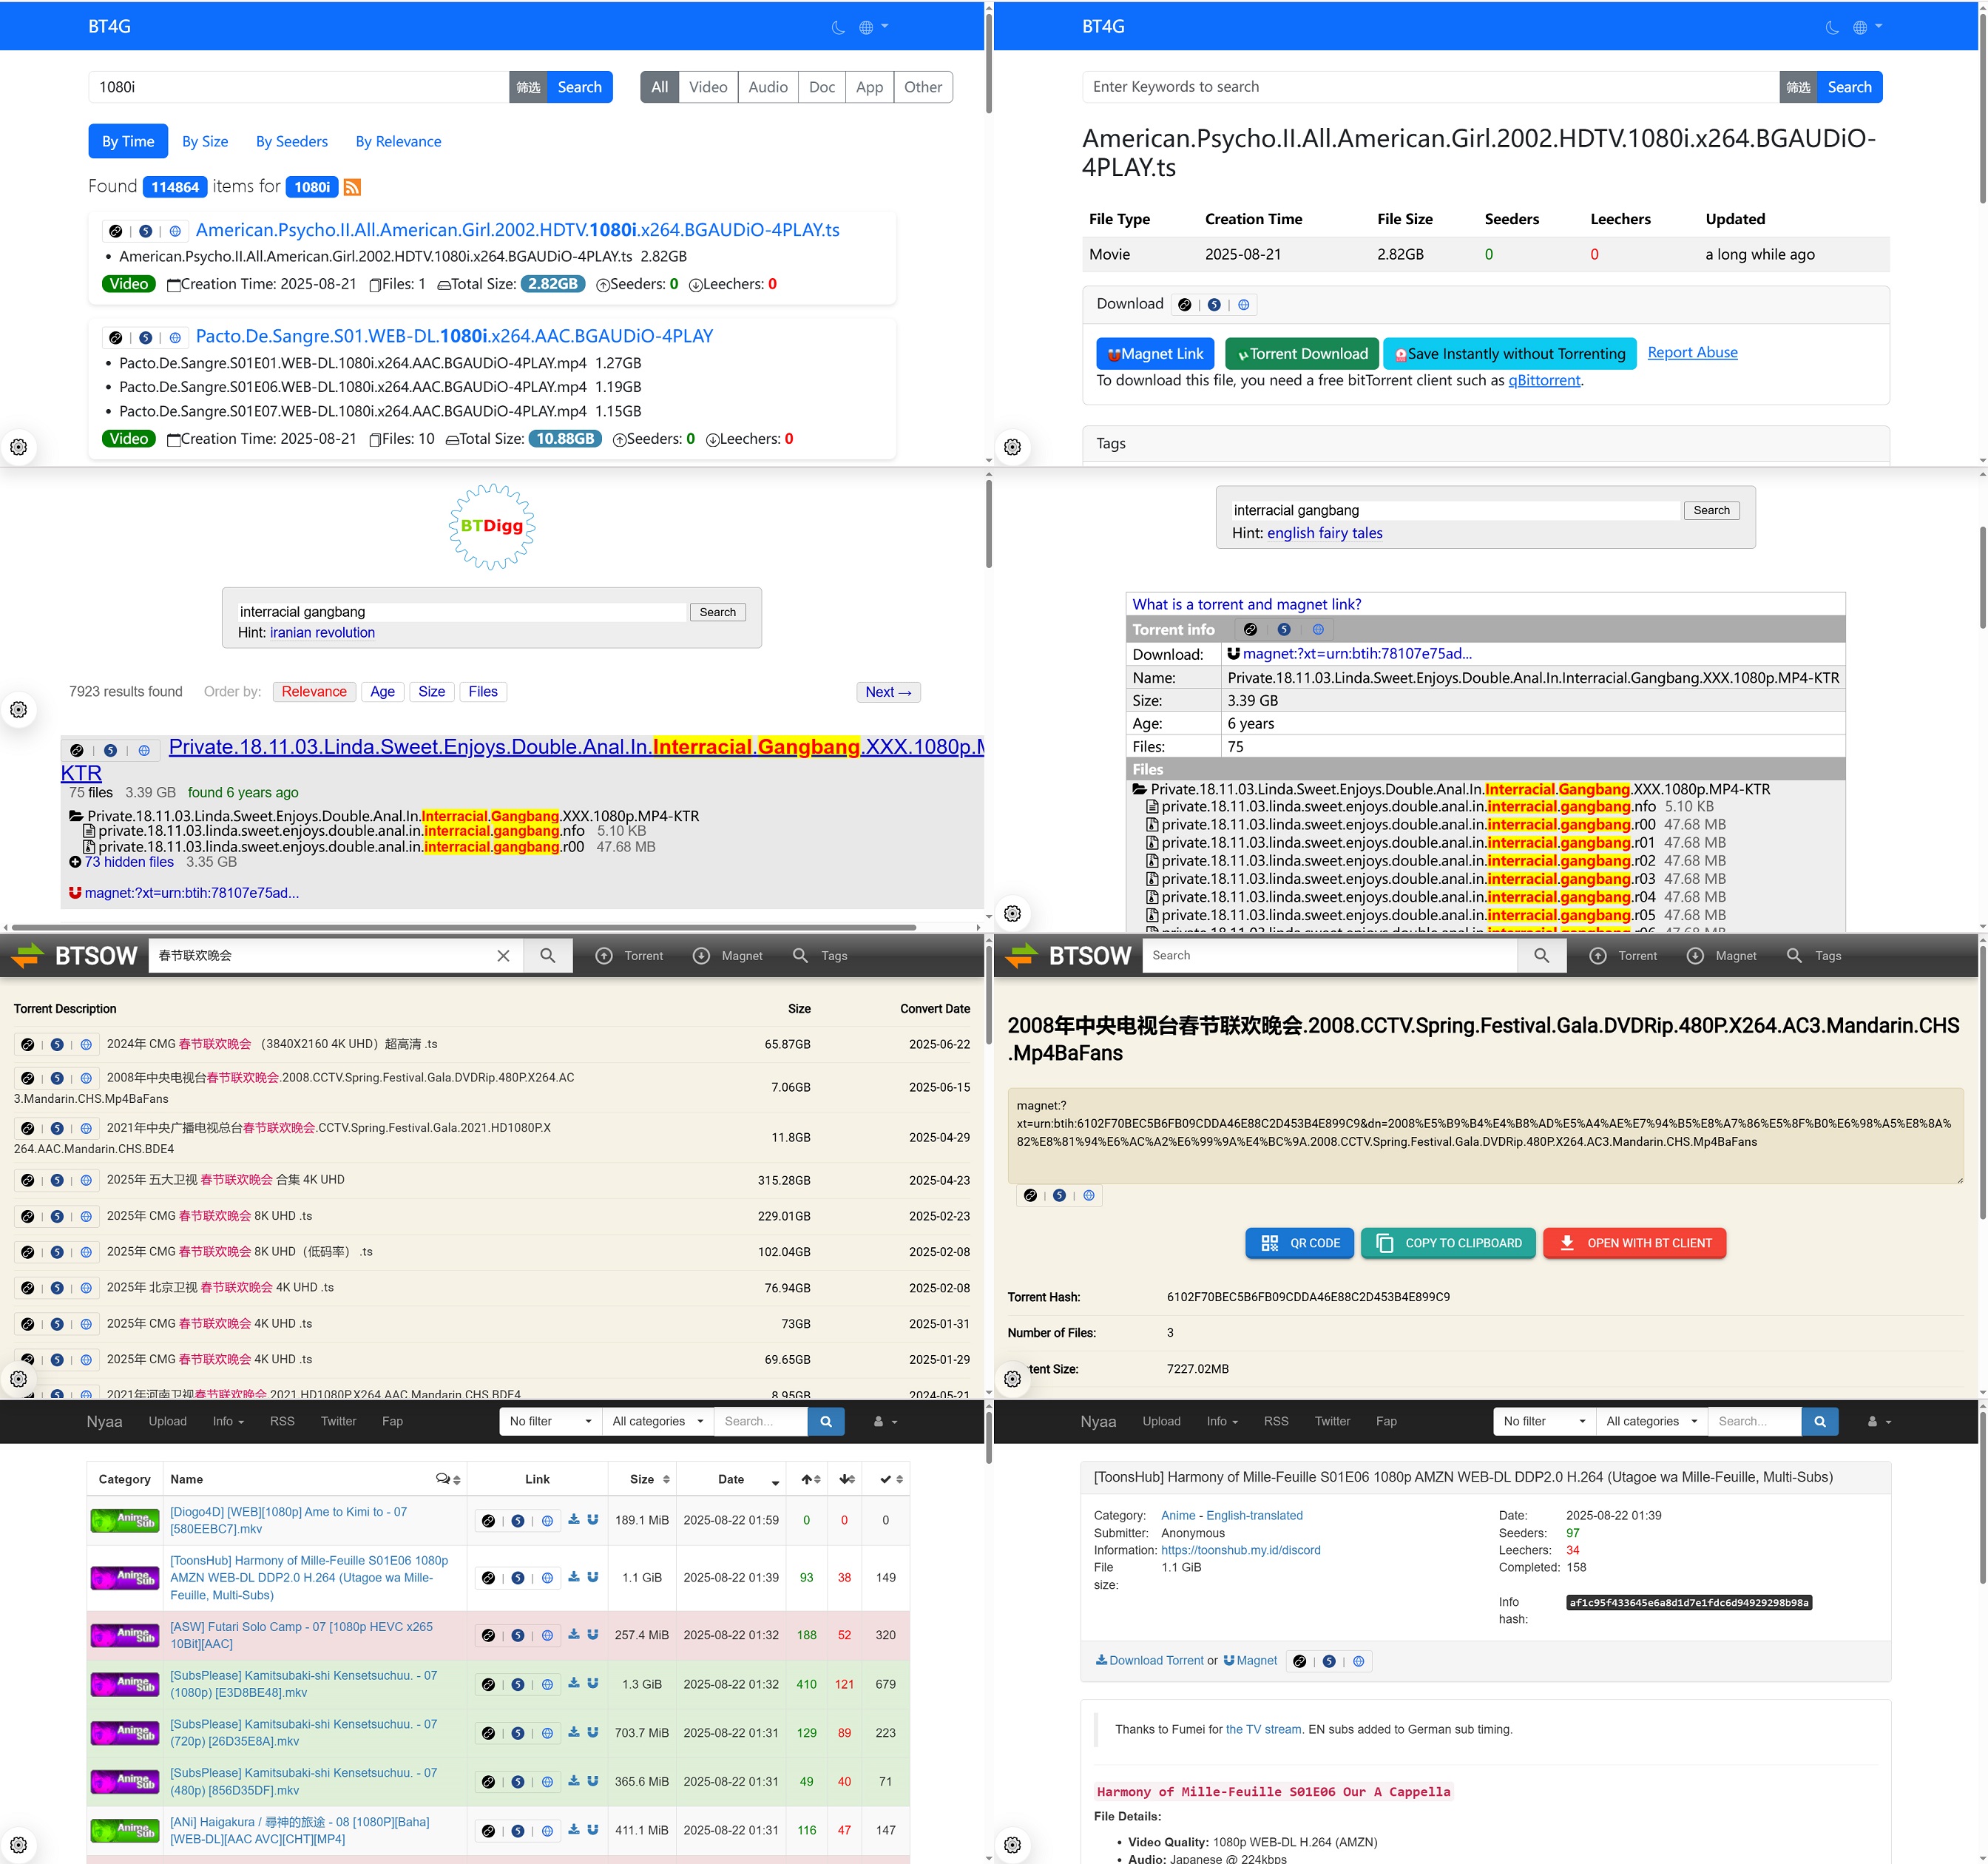Open the Report Abuse link
The height and width of the screenshot is (1864, 1988).
coord(1692,352)
